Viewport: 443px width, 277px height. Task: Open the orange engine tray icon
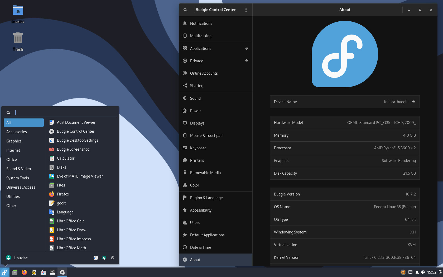(x=403, y=272)
